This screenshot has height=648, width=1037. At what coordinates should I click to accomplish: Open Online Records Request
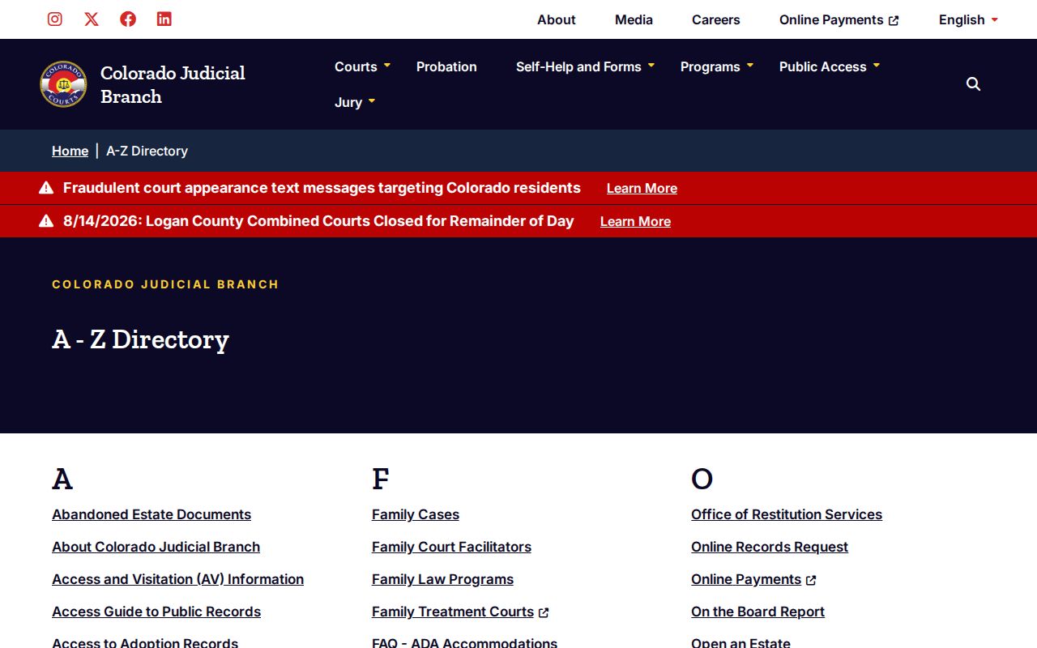[770, 547]
